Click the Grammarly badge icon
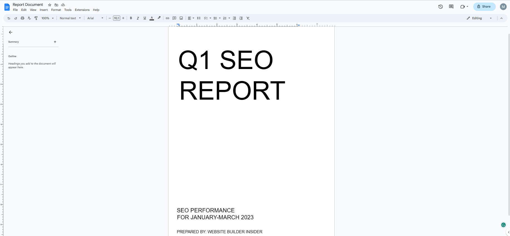The height and width of the screenshot is (236, 510). pyautogui.click(x=503, y=225)
